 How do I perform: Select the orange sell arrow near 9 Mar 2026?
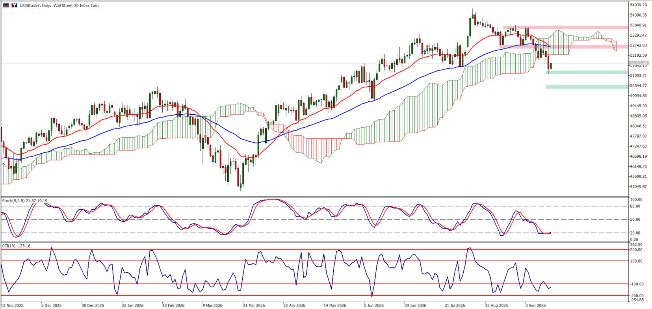(x=206, y=136)
